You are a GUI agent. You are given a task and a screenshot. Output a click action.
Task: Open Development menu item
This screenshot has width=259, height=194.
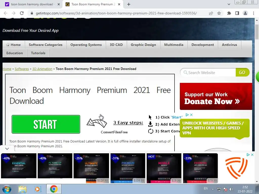click(x=203, y=45)
